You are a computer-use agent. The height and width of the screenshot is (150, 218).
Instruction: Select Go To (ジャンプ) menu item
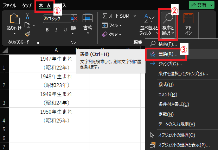pos(170,64)
